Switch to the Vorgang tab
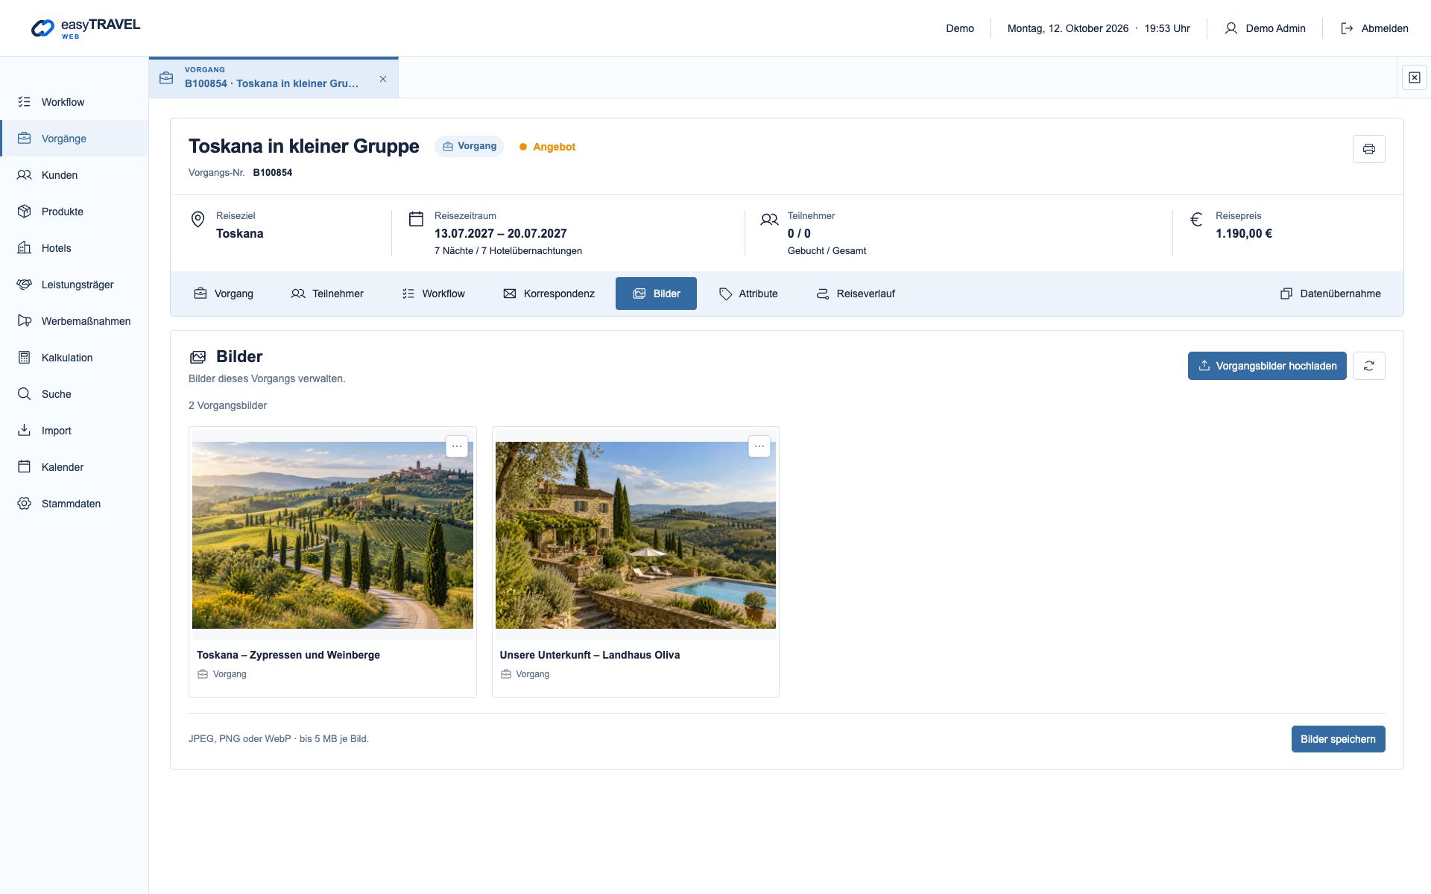This screenshot has width=1431, height=894. click(x=224, y=294)
